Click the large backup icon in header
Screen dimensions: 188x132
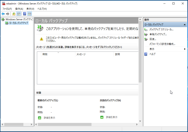click(x=40, y=28)
